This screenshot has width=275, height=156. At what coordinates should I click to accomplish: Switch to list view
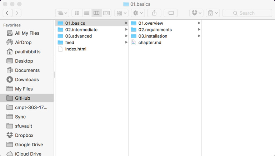pos(87,13)
